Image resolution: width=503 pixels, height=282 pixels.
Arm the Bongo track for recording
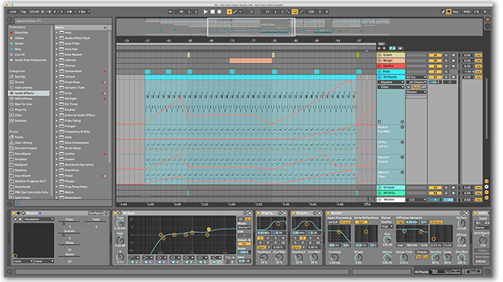(454, 60)
